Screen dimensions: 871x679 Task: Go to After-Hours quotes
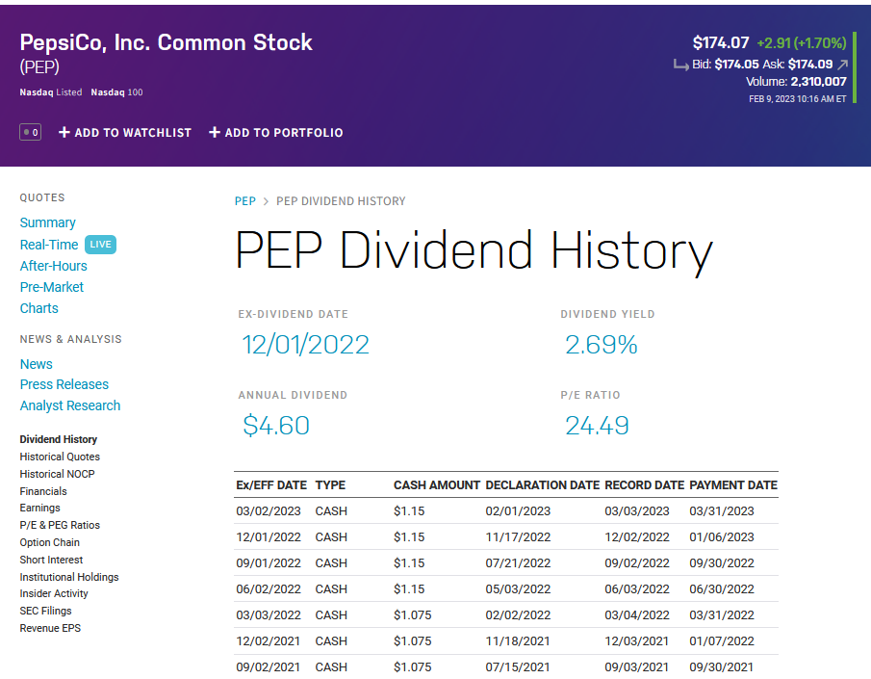click(x=53, y=266)
